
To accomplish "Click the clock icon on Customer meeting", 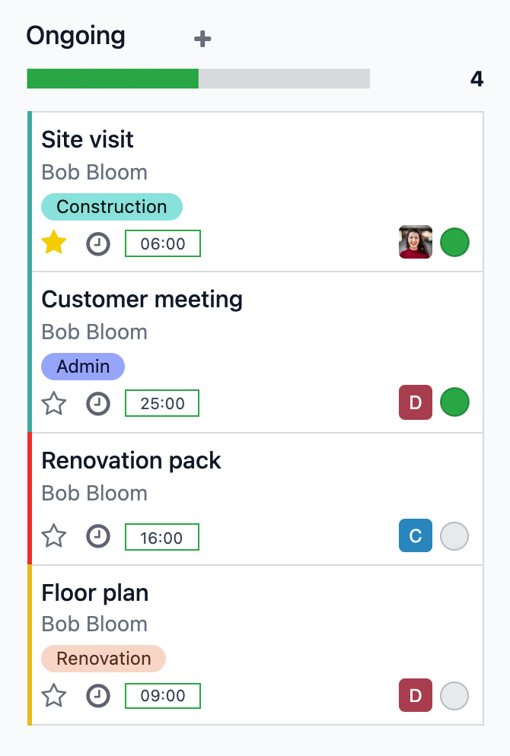I will pyautogui.click(x=98, y=403).
